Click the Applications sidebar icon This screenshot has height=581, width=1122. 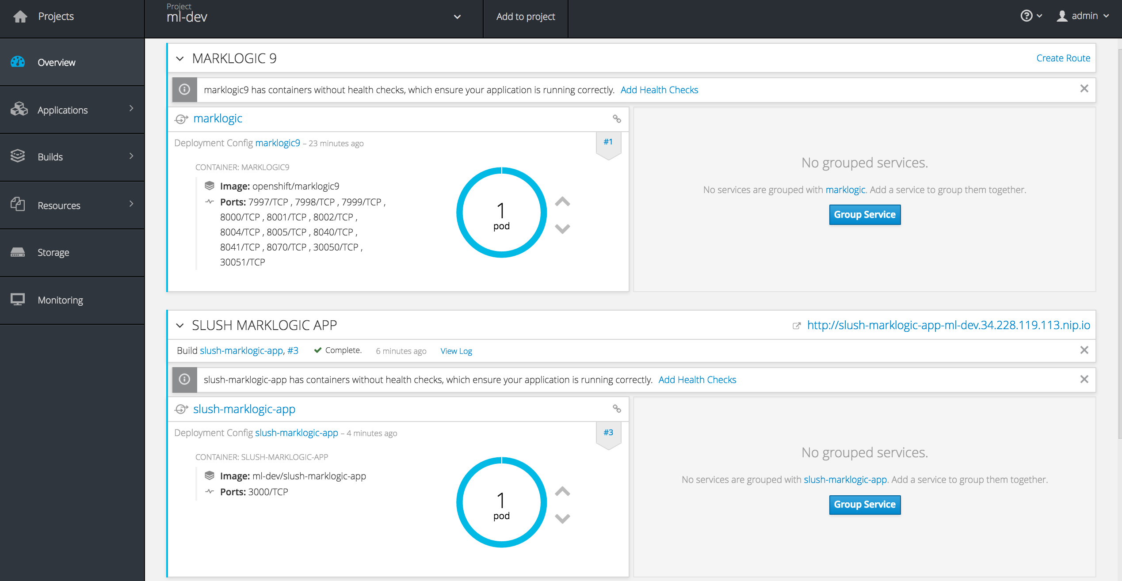tap(19, 109)
